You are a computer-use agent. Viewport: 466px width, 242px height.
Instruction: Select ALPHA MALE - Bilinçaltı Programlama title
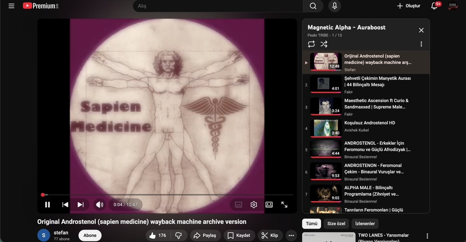coord(372,191)
